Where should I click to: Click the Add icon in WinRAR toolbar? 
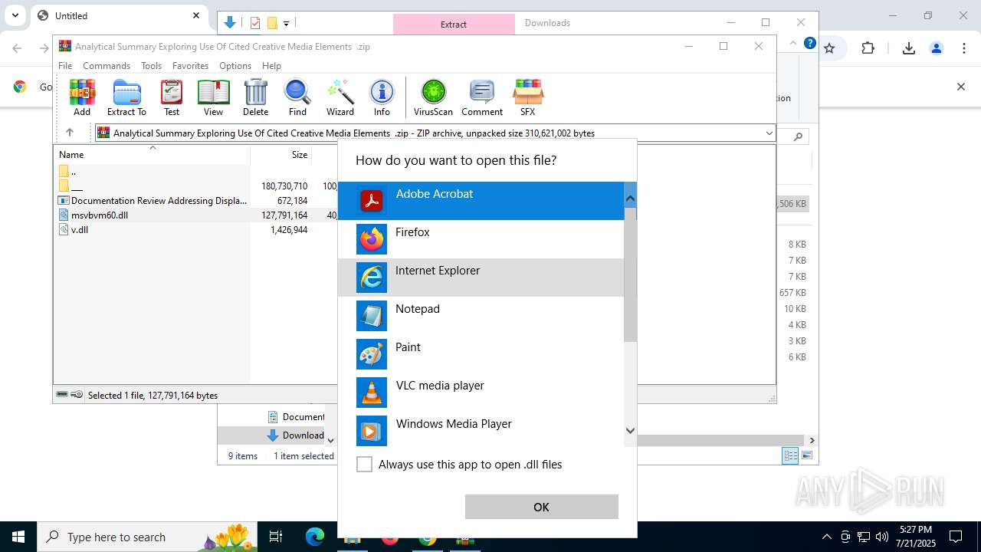(x=82, y=97)
